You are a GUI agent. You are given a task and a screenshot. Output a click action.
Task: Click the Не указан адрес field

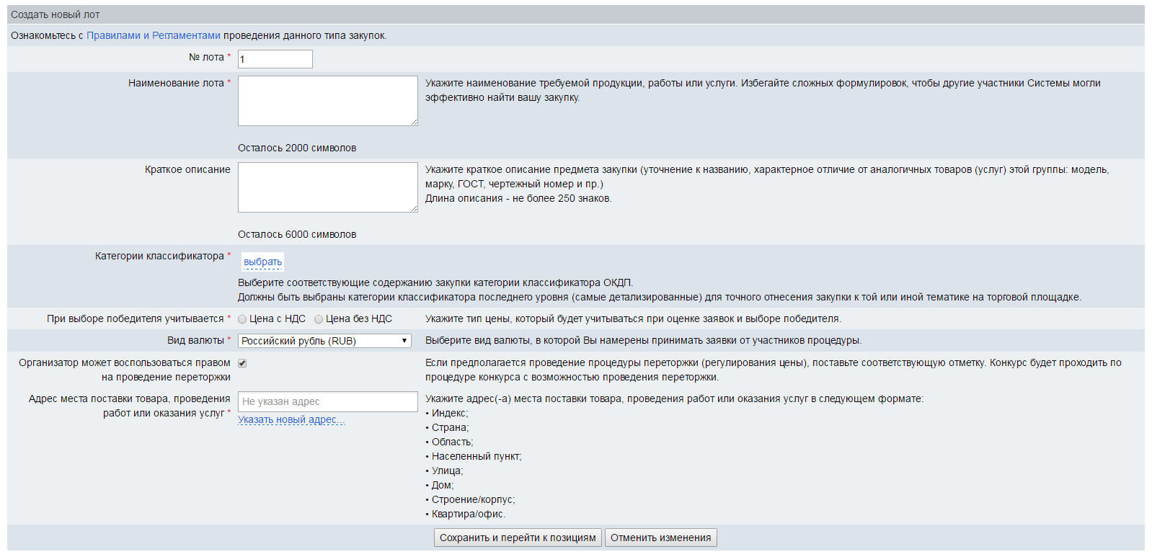coord(328,401)
